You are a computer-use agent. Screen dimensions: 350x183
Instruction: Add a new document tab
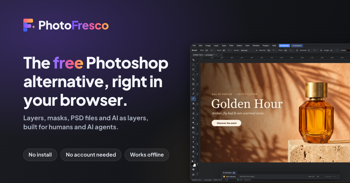coord(221,55)
